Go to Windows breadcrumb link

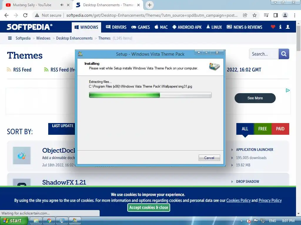coord(43,38)
